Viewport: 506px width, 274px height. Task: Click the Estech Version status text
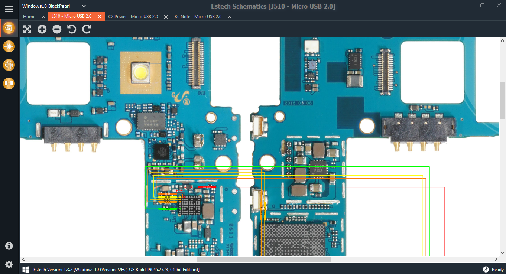pyautogui.click(x=116, y=269)
